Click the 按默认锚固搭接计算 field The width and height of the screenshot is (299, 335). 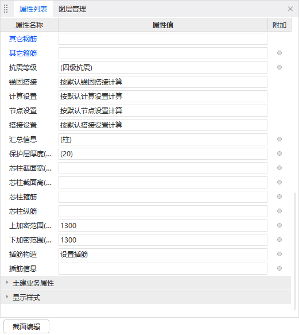[163, 82]
